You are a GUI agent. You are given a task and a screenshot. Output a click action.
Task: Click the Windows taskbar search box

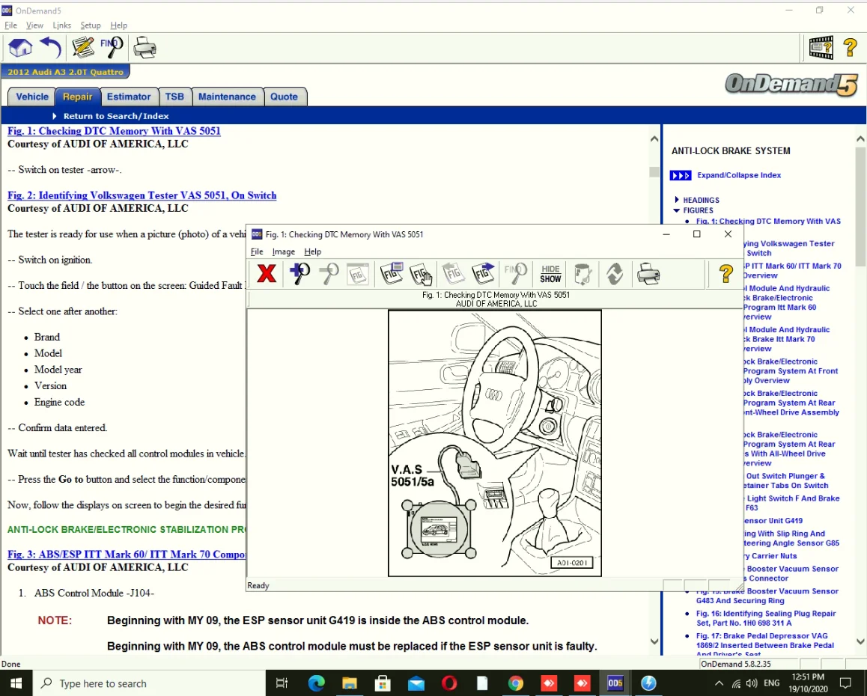pyautogui.click(x=150, y=683)
